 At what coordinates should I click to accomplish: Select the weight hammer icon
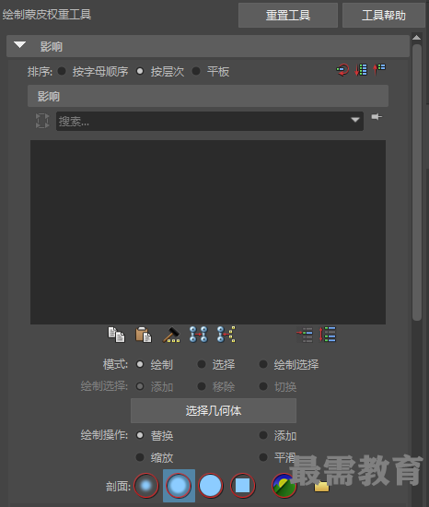[171, 335]
